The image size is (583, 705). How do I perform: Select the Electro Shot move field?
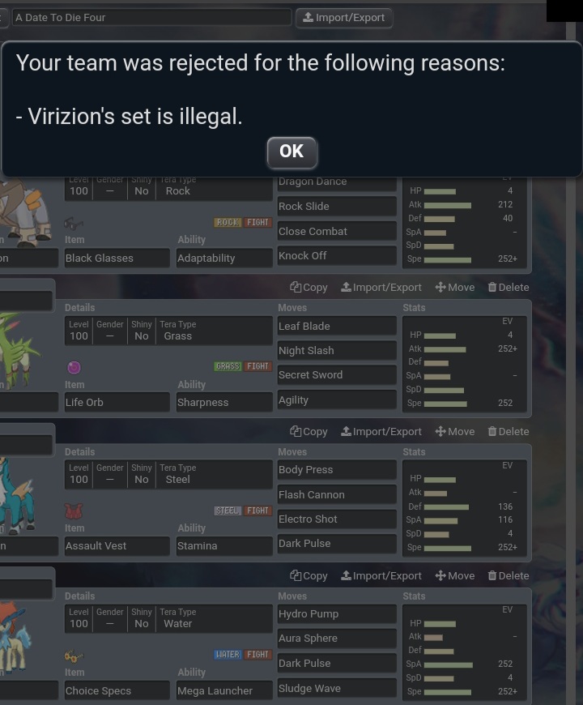(x=337, y=519)
